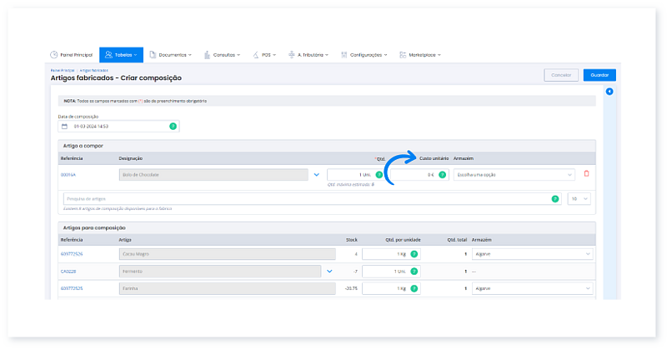Open the 'Escolha uma opção' warehouse dropdown
The height and width of the screenshot is (349, 667).
[x=514, y=175]
